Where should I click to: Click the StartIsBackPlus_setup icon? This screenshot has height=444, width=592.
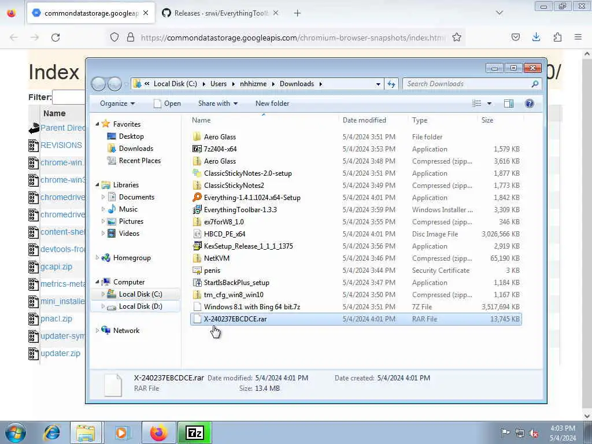[197, 282]
